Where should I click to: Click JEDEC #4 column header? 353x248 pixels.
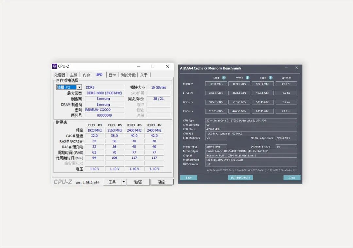(94, 125)
